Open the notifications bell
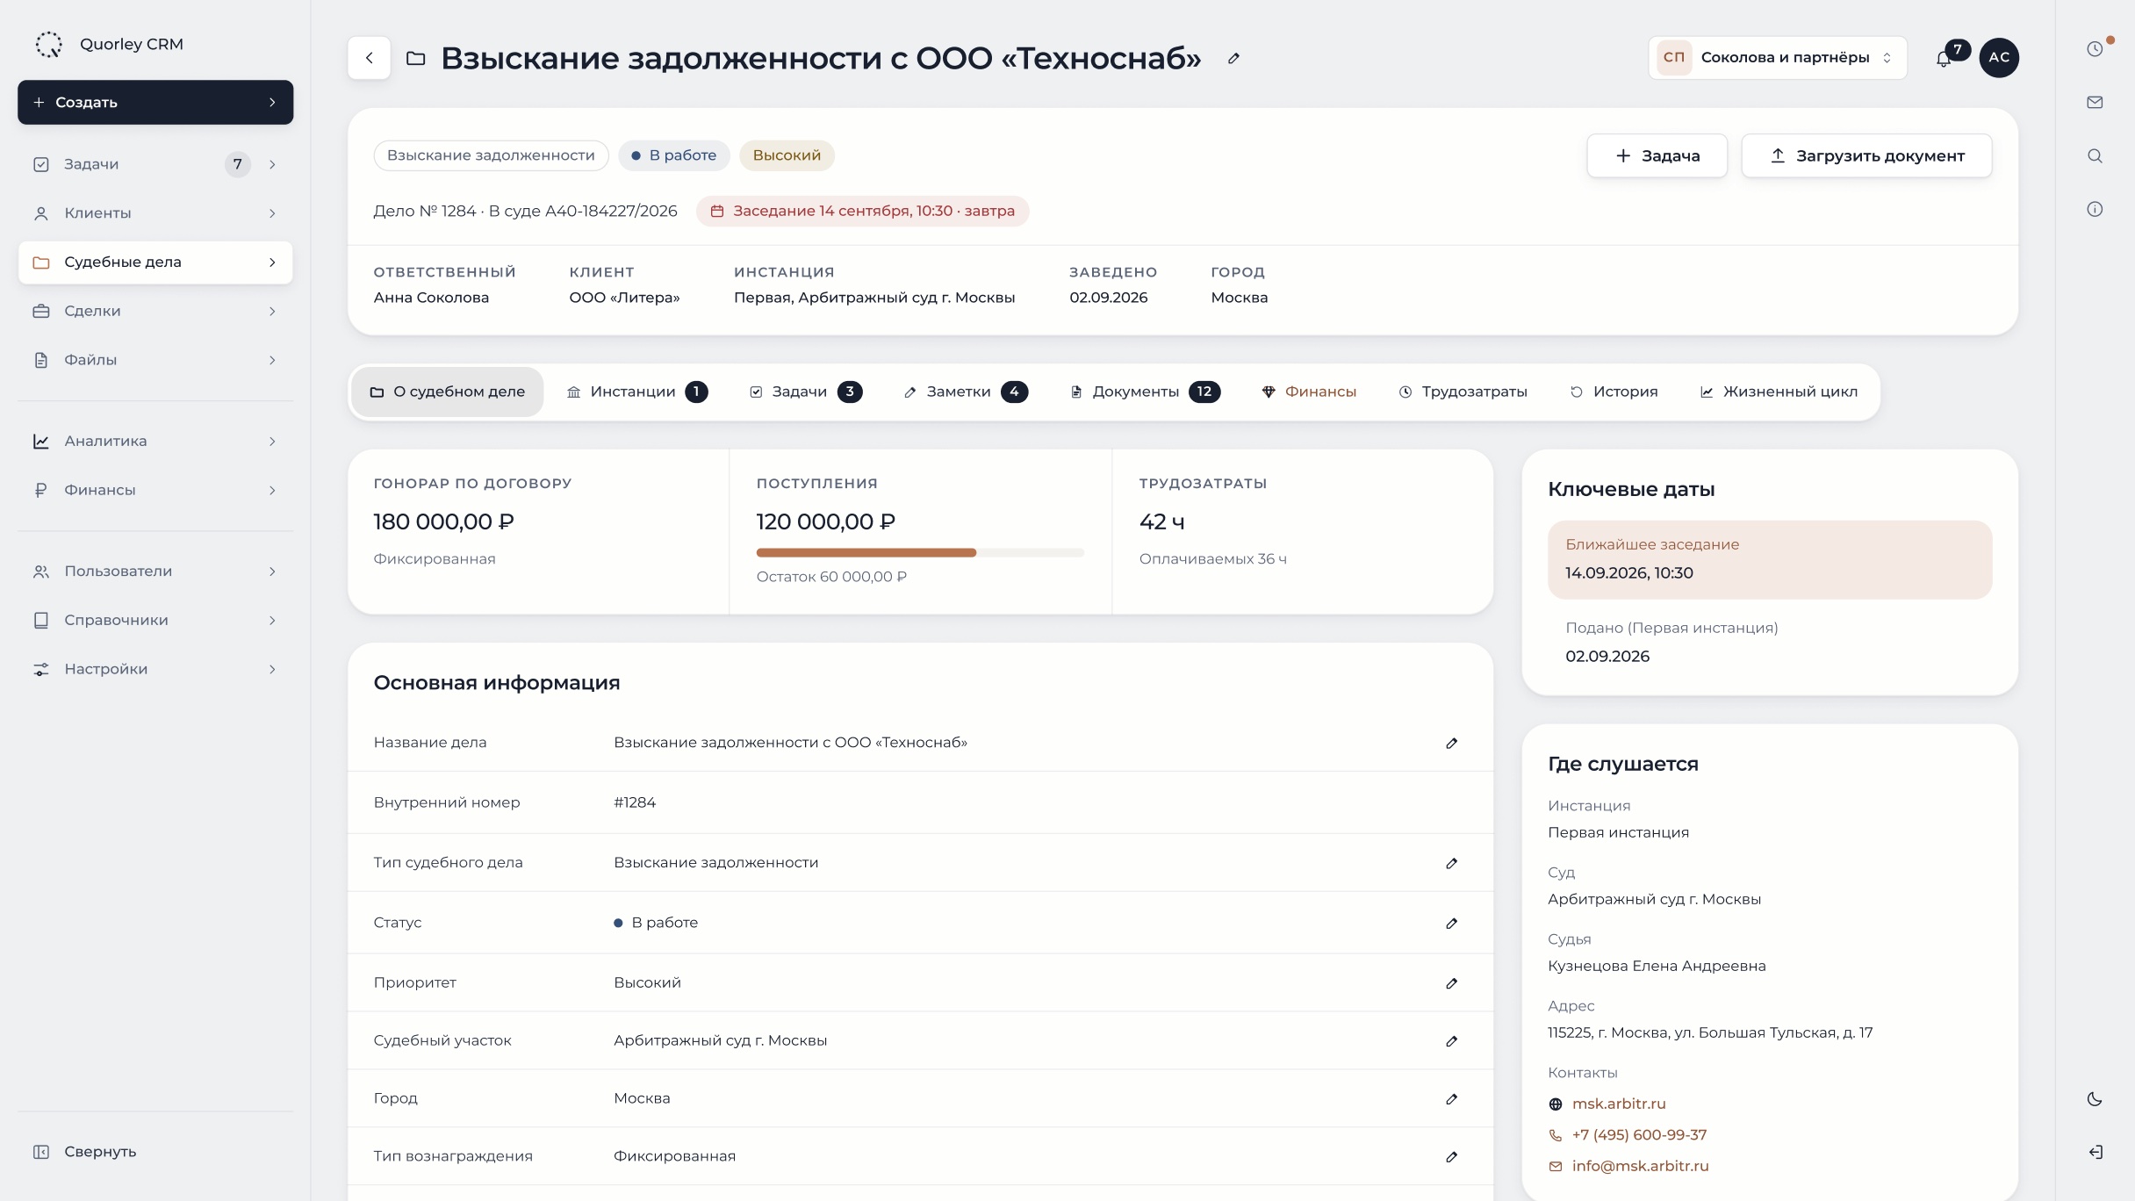The height and width of the screenshot is (1201, 2135). [x=1944, y=59]
